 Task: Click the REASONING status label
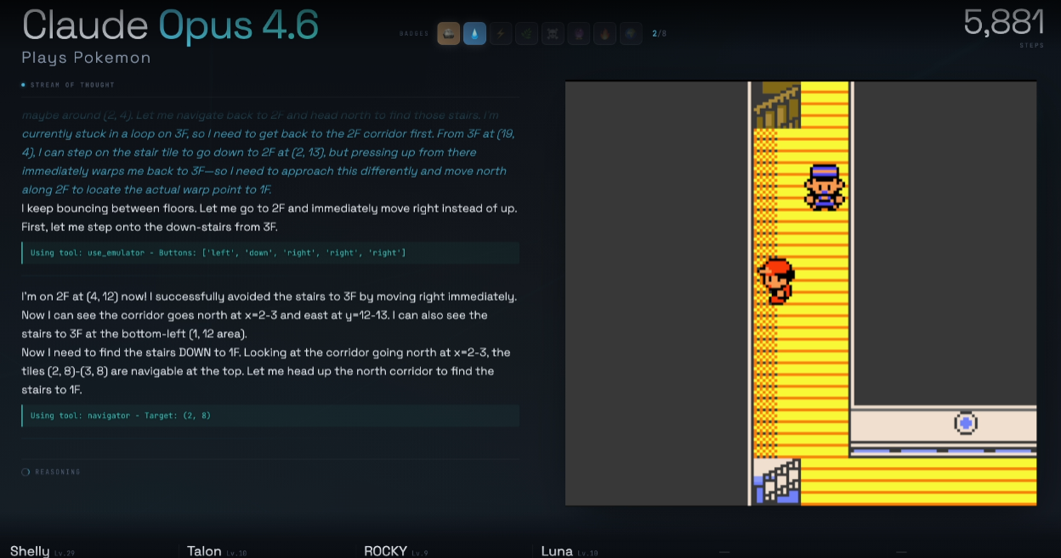pyautogui.click(x=58, y=471)
